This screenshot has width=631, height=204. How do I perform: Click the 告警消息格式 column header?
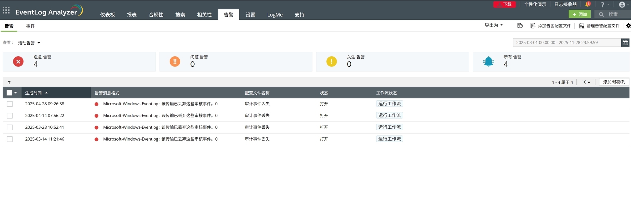(107, 93)
